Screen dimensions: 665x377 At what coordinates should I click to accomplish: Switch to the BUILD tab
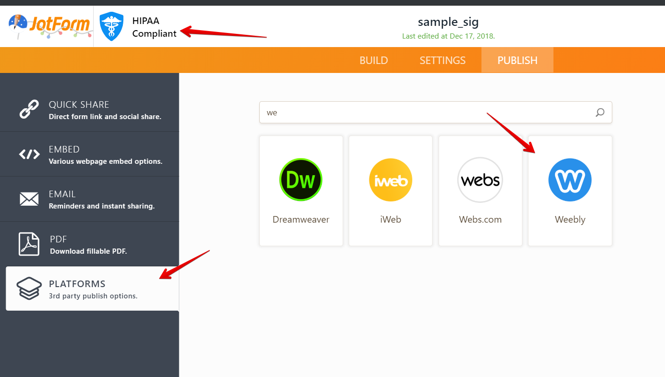click(x=374, y=60)
